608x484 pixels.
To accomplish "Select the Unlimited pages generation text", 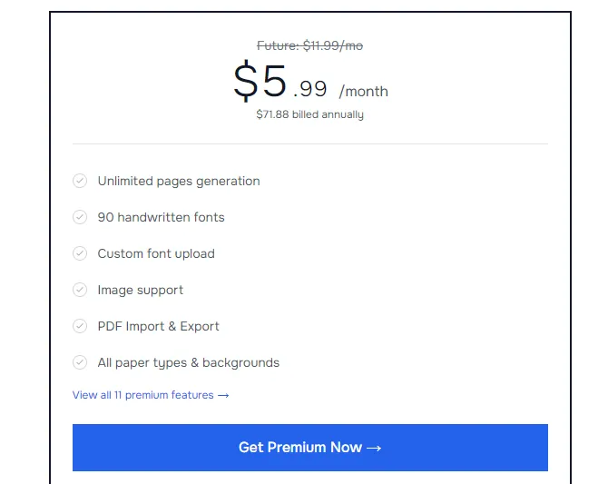I will [179, 181].
